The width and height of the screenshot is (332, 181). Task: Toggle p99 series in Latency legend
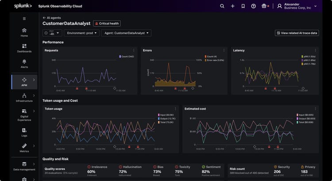coord(309,57)
